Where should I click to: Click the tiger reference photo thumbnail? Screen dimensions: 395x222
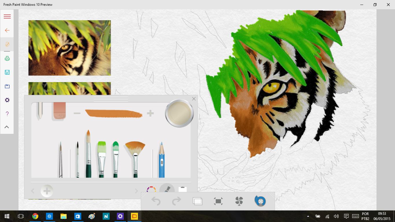(69, 48)
